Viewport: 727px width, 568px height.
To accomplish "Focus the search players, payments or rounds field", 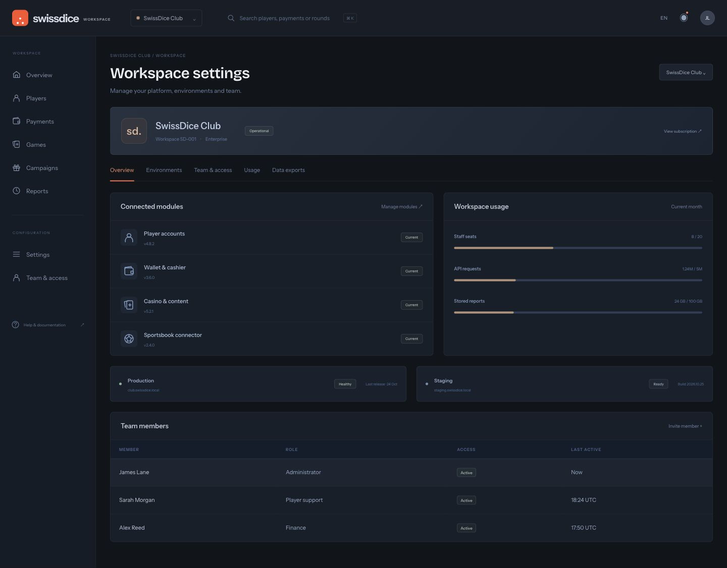I will pyautogui.click(x=292, y=18).
